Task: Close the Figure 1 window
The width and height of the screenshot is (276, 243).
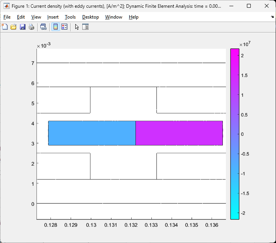Action: [267, 6]
